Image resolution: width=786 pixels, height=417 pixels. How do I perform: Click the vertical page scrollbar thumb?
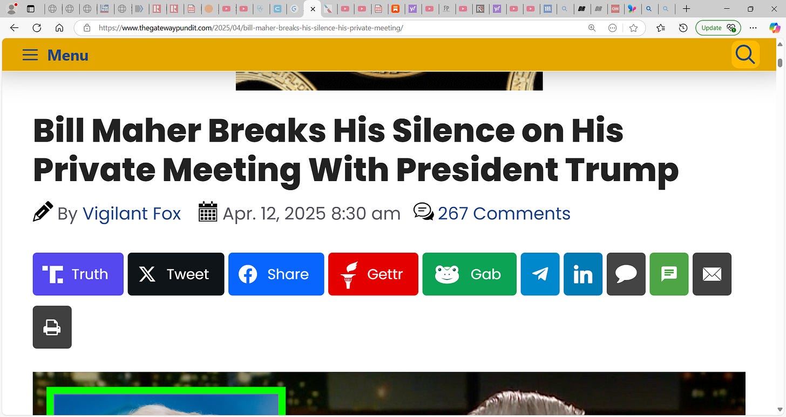coord(780,62)
